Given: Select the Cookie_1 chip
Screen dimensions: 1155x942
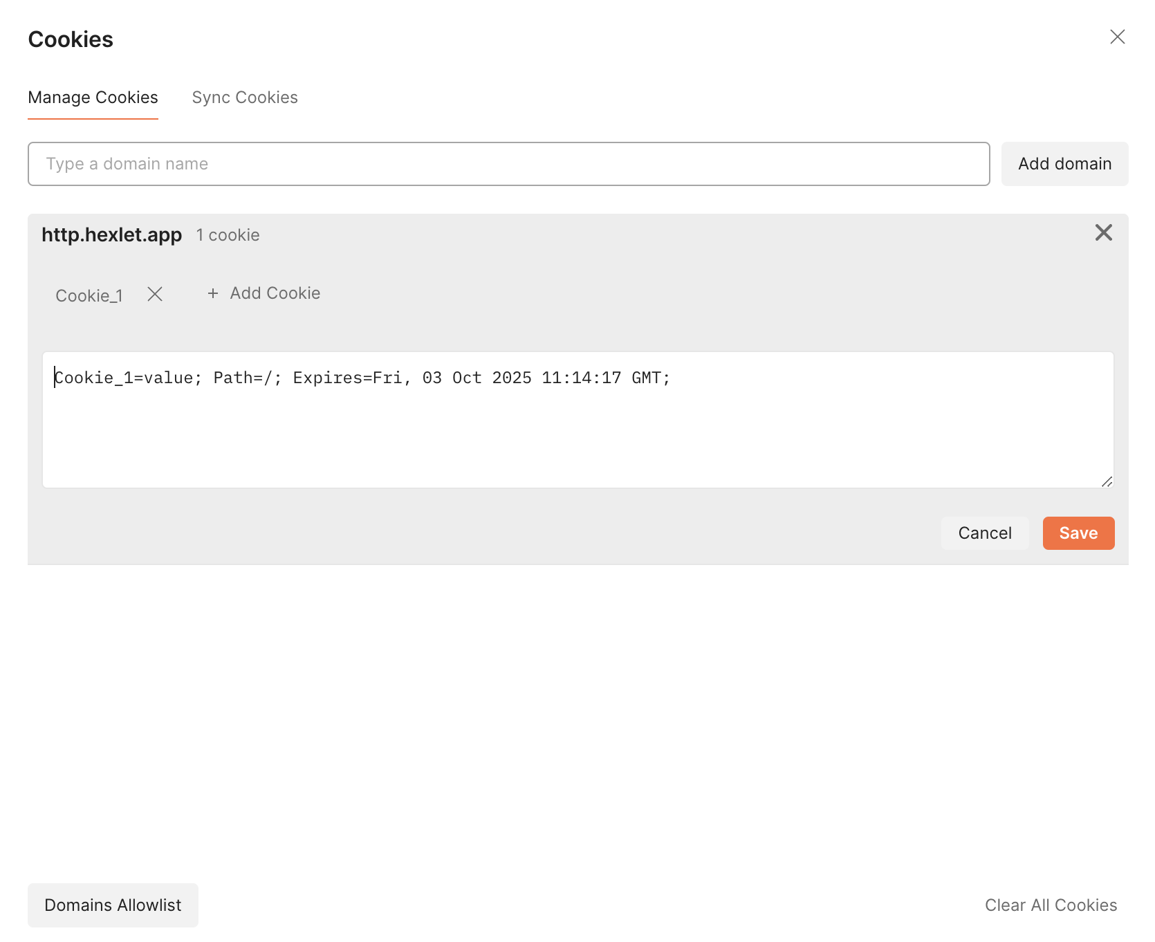Looking at the screenshot, I should tap(89, 296).
